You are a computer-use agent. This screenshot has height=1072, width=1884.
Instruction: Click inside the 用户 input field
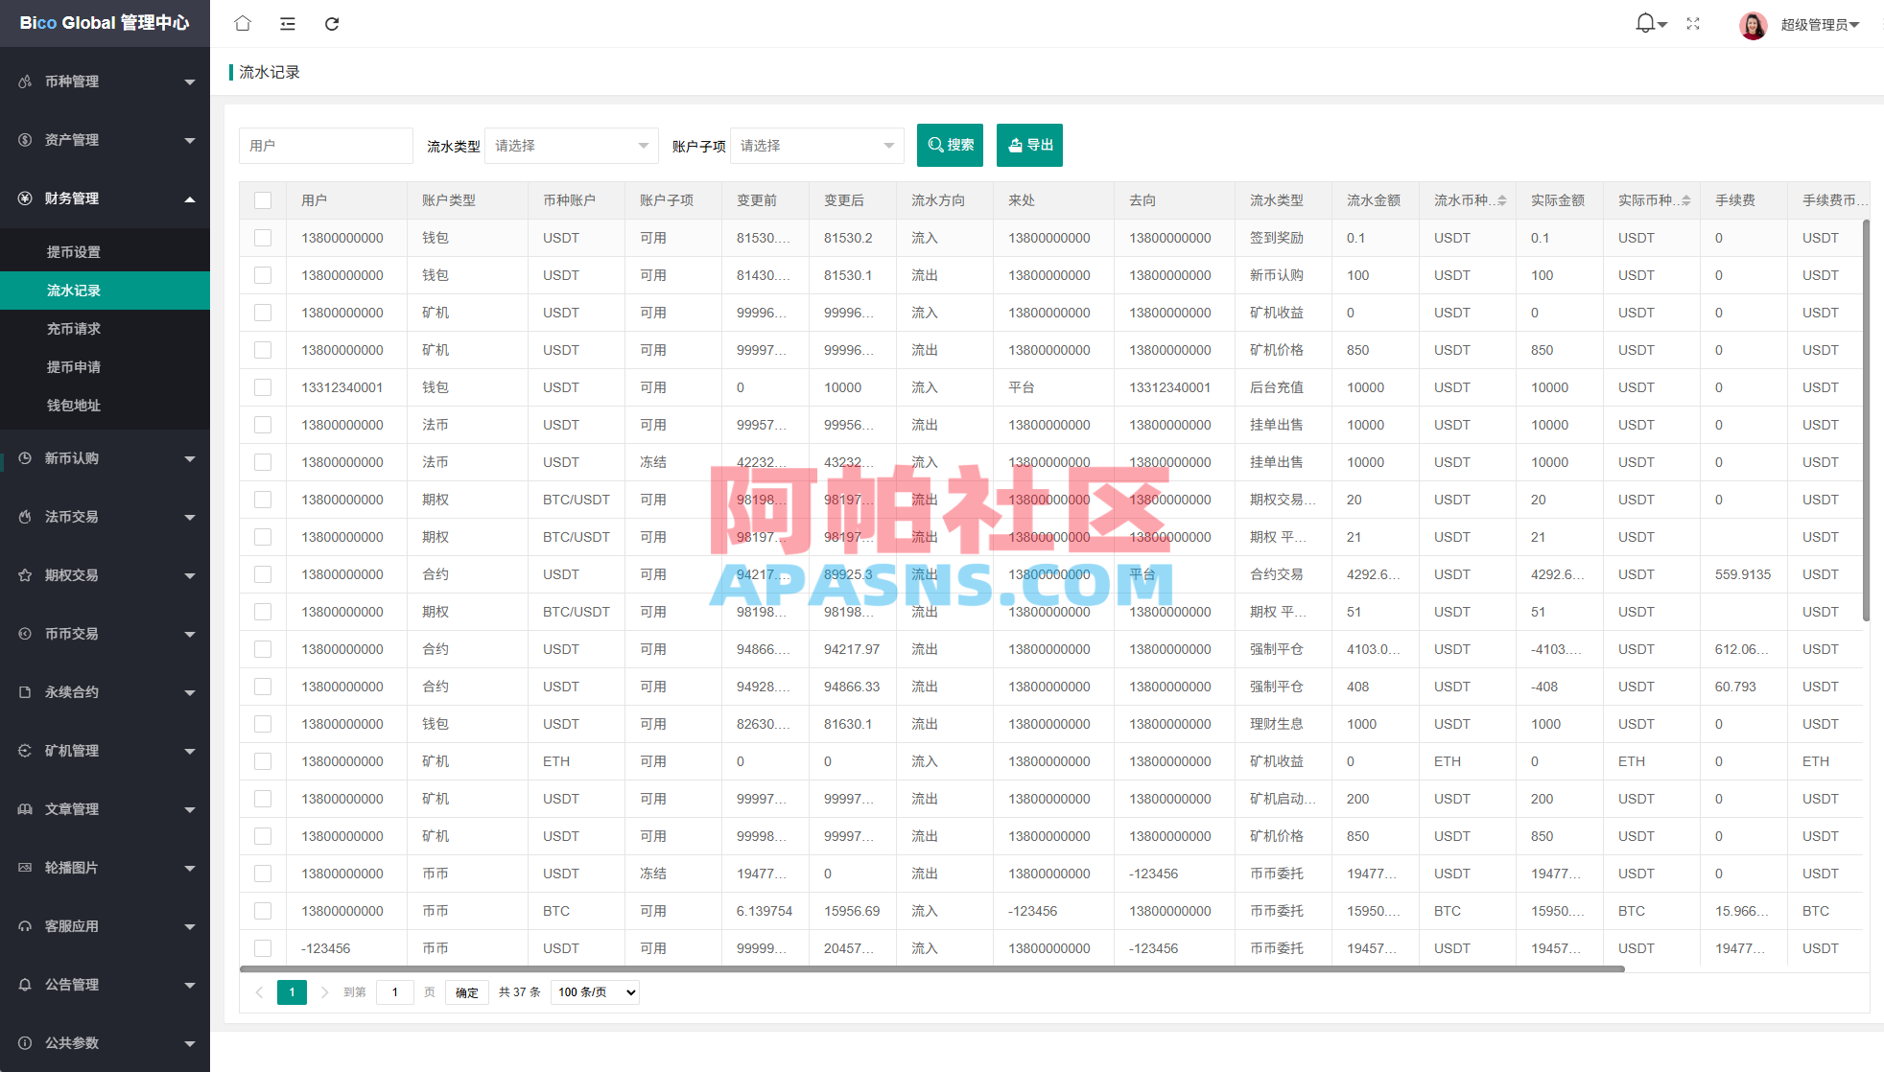coord(326,145)
